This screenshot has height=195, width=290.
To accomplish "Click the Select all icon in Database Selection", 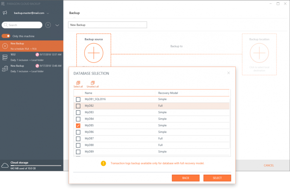I will pos(78,83).
